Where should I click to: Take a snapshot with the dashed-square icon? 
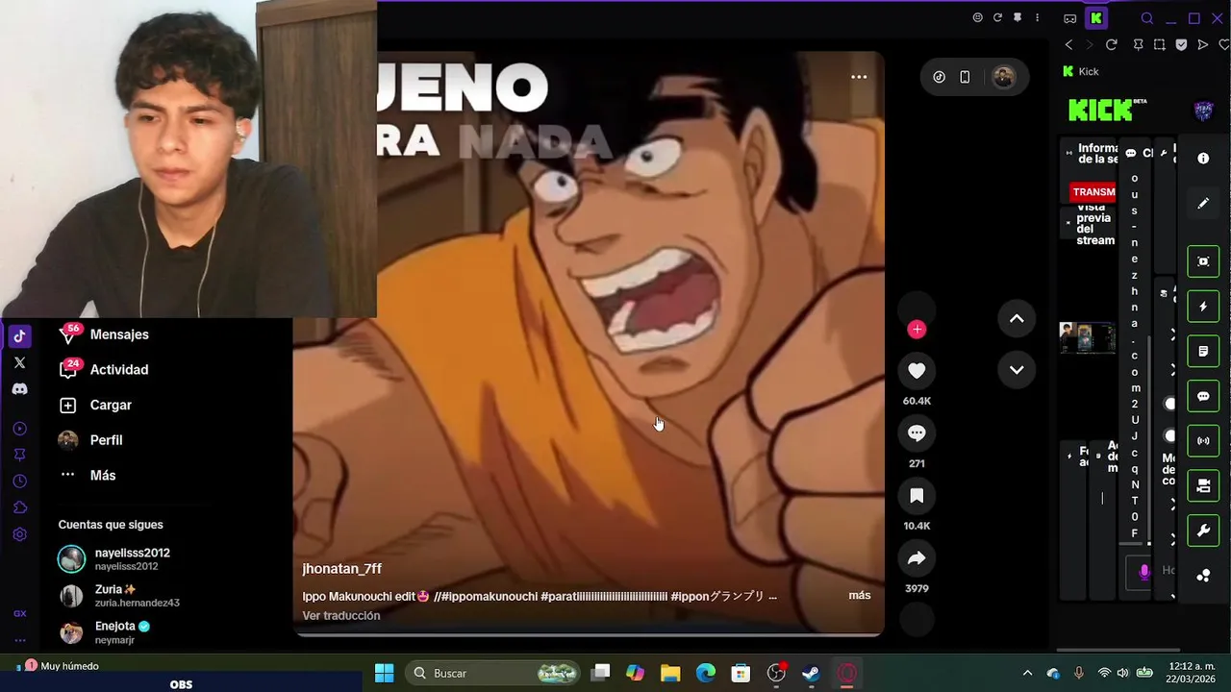pyautogui.click(x=1160, y=45)
